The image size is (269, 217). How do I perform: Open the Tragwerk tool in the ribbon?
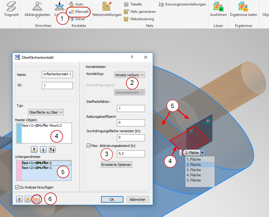tap(11, 9)
